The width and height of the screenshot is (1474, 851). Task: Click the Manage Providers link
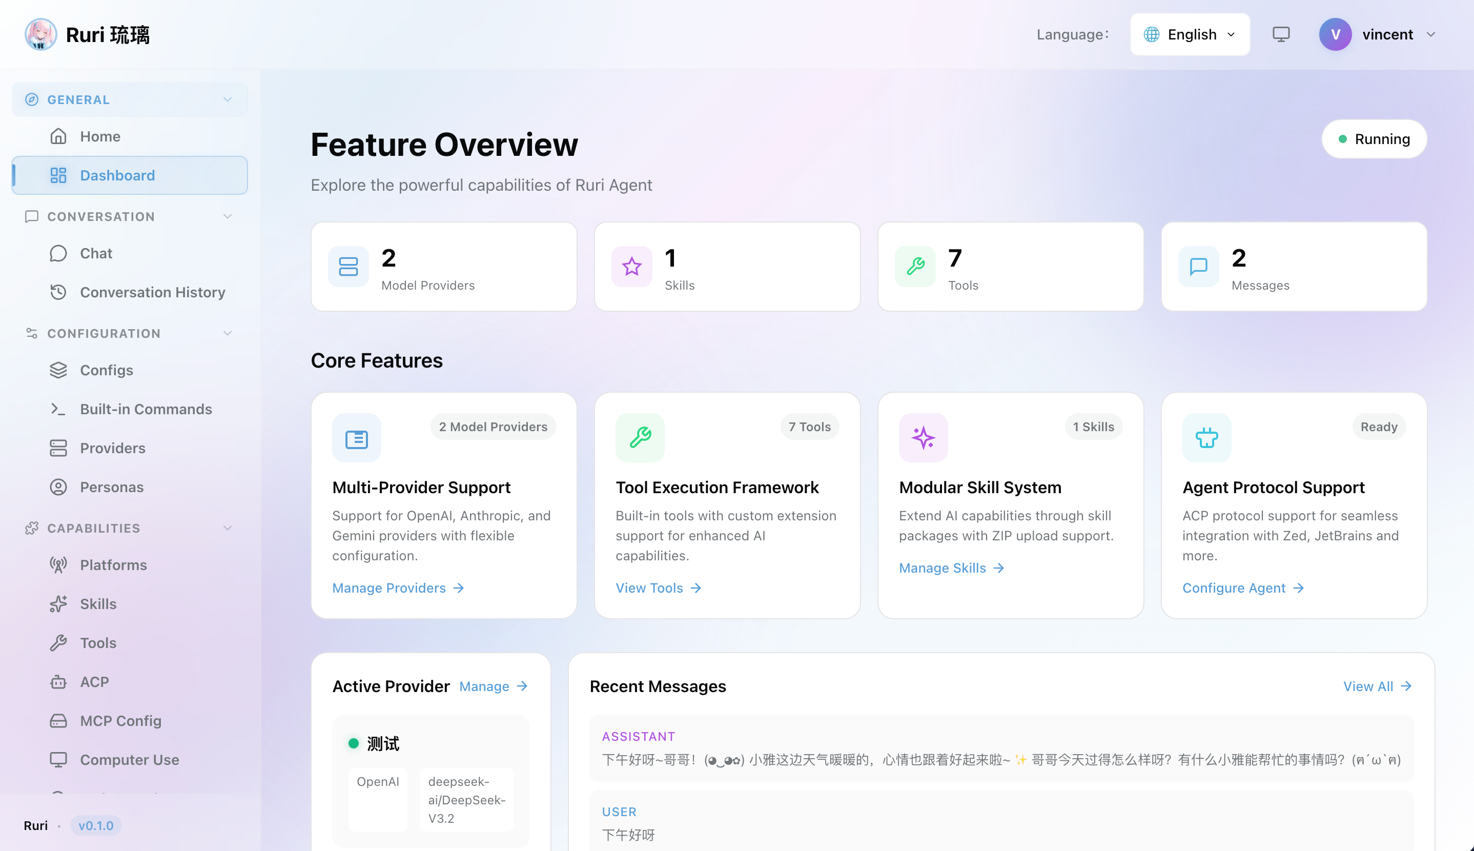(398, 588)
